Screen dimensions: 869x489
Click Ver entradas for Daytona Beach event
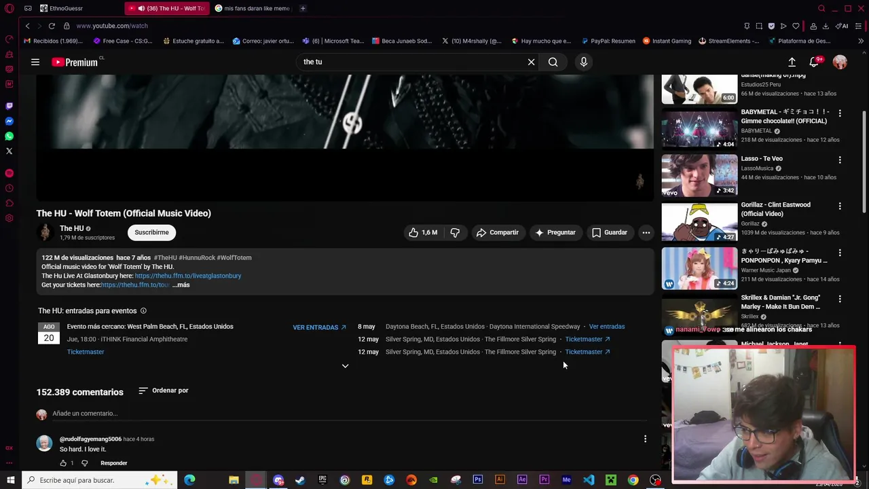click(607, 327)
